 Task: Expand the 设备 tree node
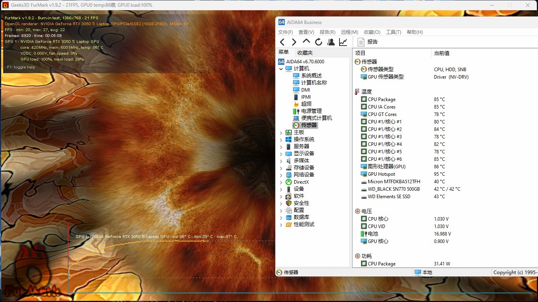(281, 189)
